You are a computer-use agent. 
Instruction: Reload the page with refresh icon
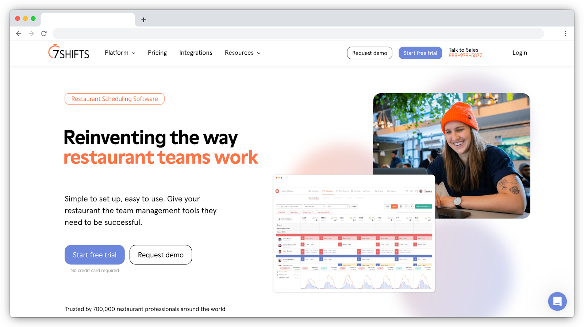(x=44, y=34)
